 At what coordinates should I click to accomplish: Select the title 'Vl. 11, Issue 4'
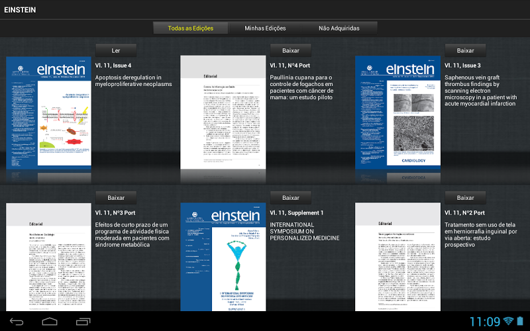pyautogui.click(x=113, y=66)
